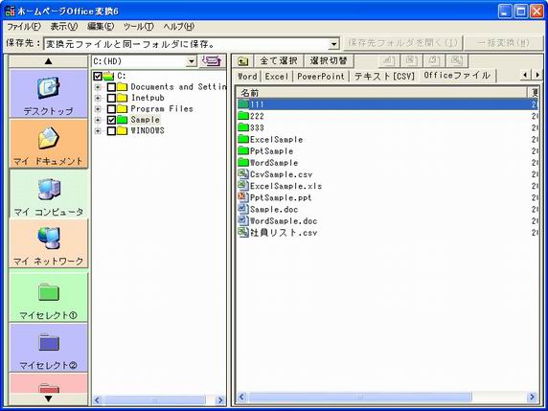This screenshot has width=548, height=411.
Task: Uncheck the Sample folder checkbox
Action: pyautogui.click(x=111, y=120)
